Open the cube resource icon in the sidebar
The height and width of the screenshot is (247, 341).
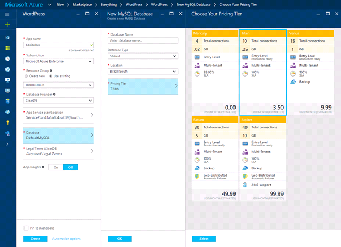coord(8,37)
